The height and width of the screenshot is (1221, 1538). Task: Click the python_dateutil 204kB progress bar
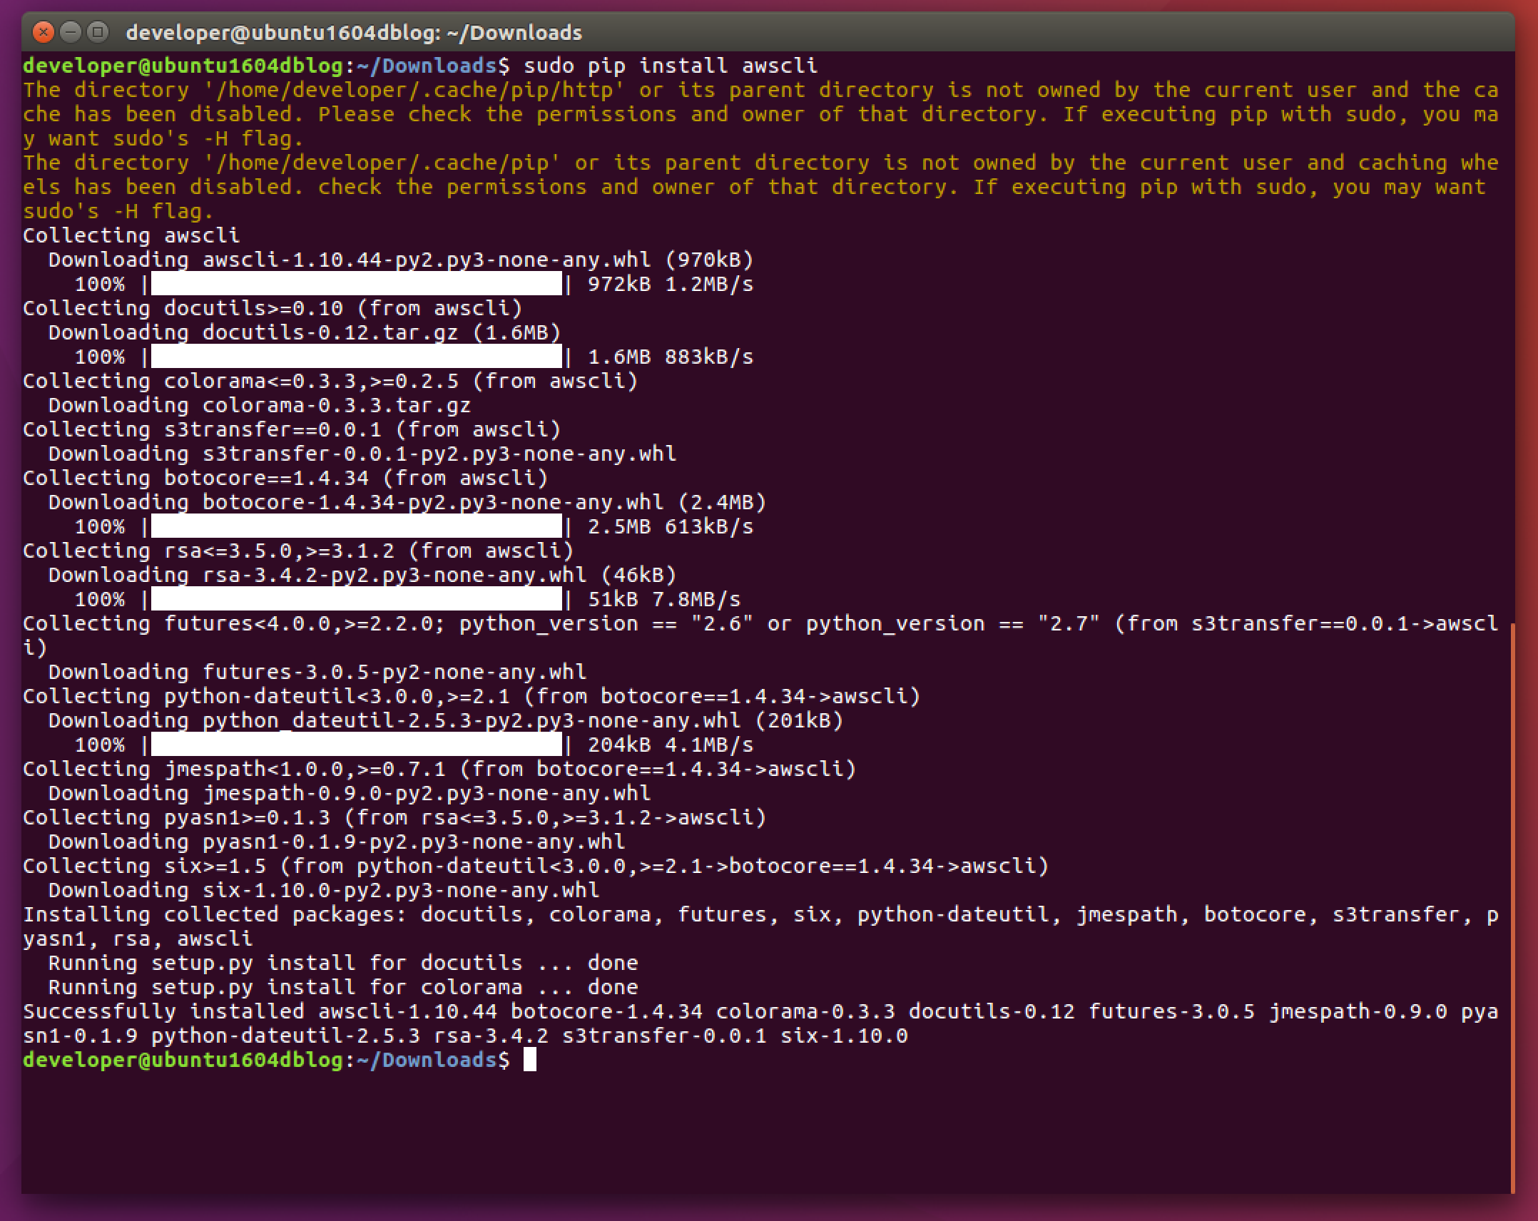[356, 745]
